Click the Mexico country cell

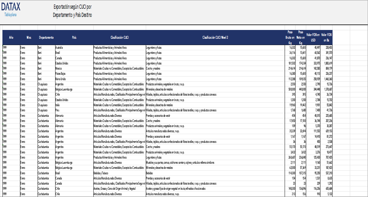[x=59, y=68]
